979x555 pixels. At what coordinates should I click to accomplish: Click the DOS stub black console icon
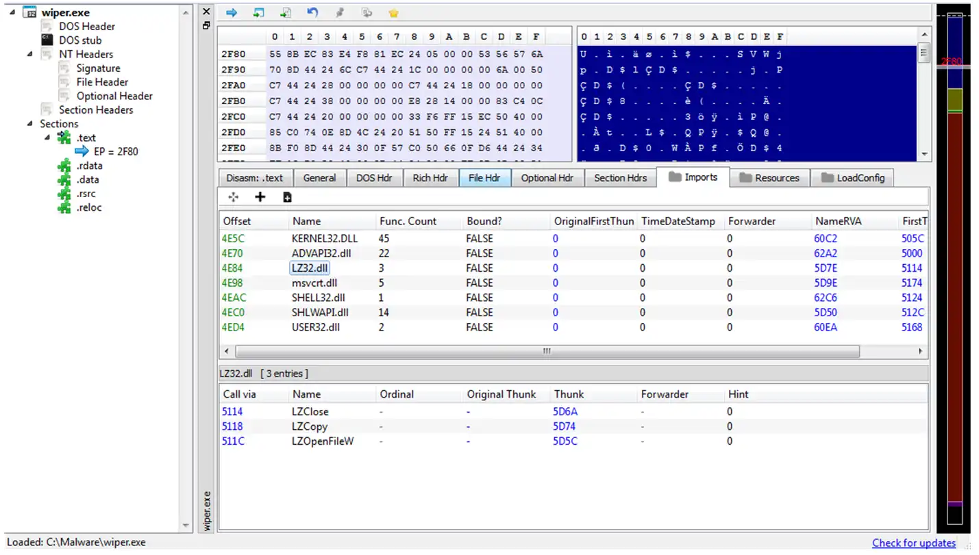[x=47, y=40]
